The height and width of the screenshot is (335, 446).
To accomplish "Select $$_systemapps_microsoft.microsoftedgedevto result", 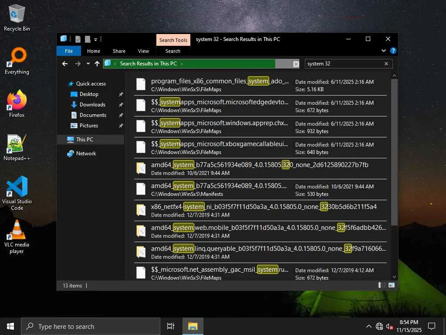I will click(x=260, y=106).
